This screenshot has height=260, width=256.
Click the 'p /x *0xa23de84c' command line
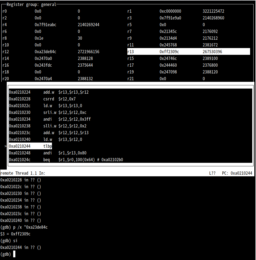coord(24,227)
